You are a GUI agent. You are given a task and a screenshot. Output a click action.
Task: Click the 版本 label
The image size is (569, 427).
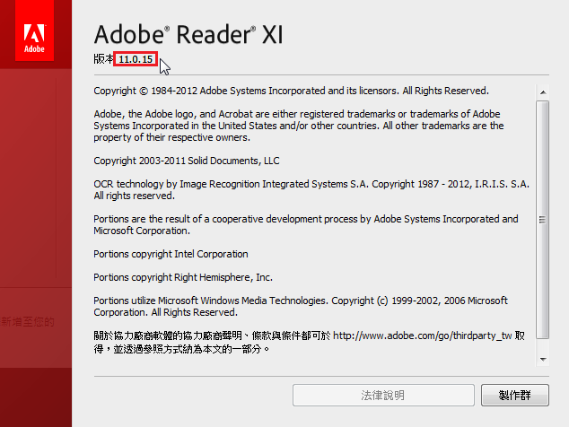point(104,59)
